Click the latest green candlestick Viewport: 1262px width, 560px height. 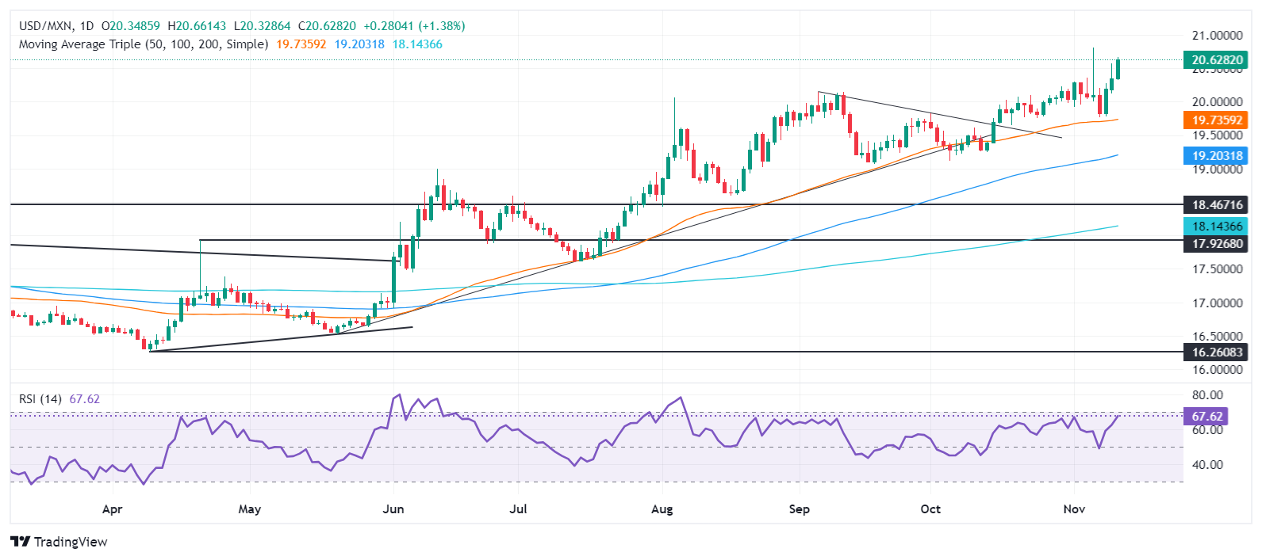[1118, 69]
